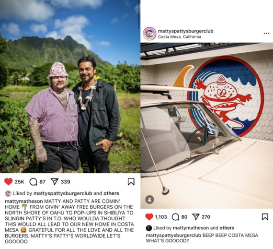Open the three-dot post options menu
The height and width of the screenshot is (249, 273).
pos(266,34)
